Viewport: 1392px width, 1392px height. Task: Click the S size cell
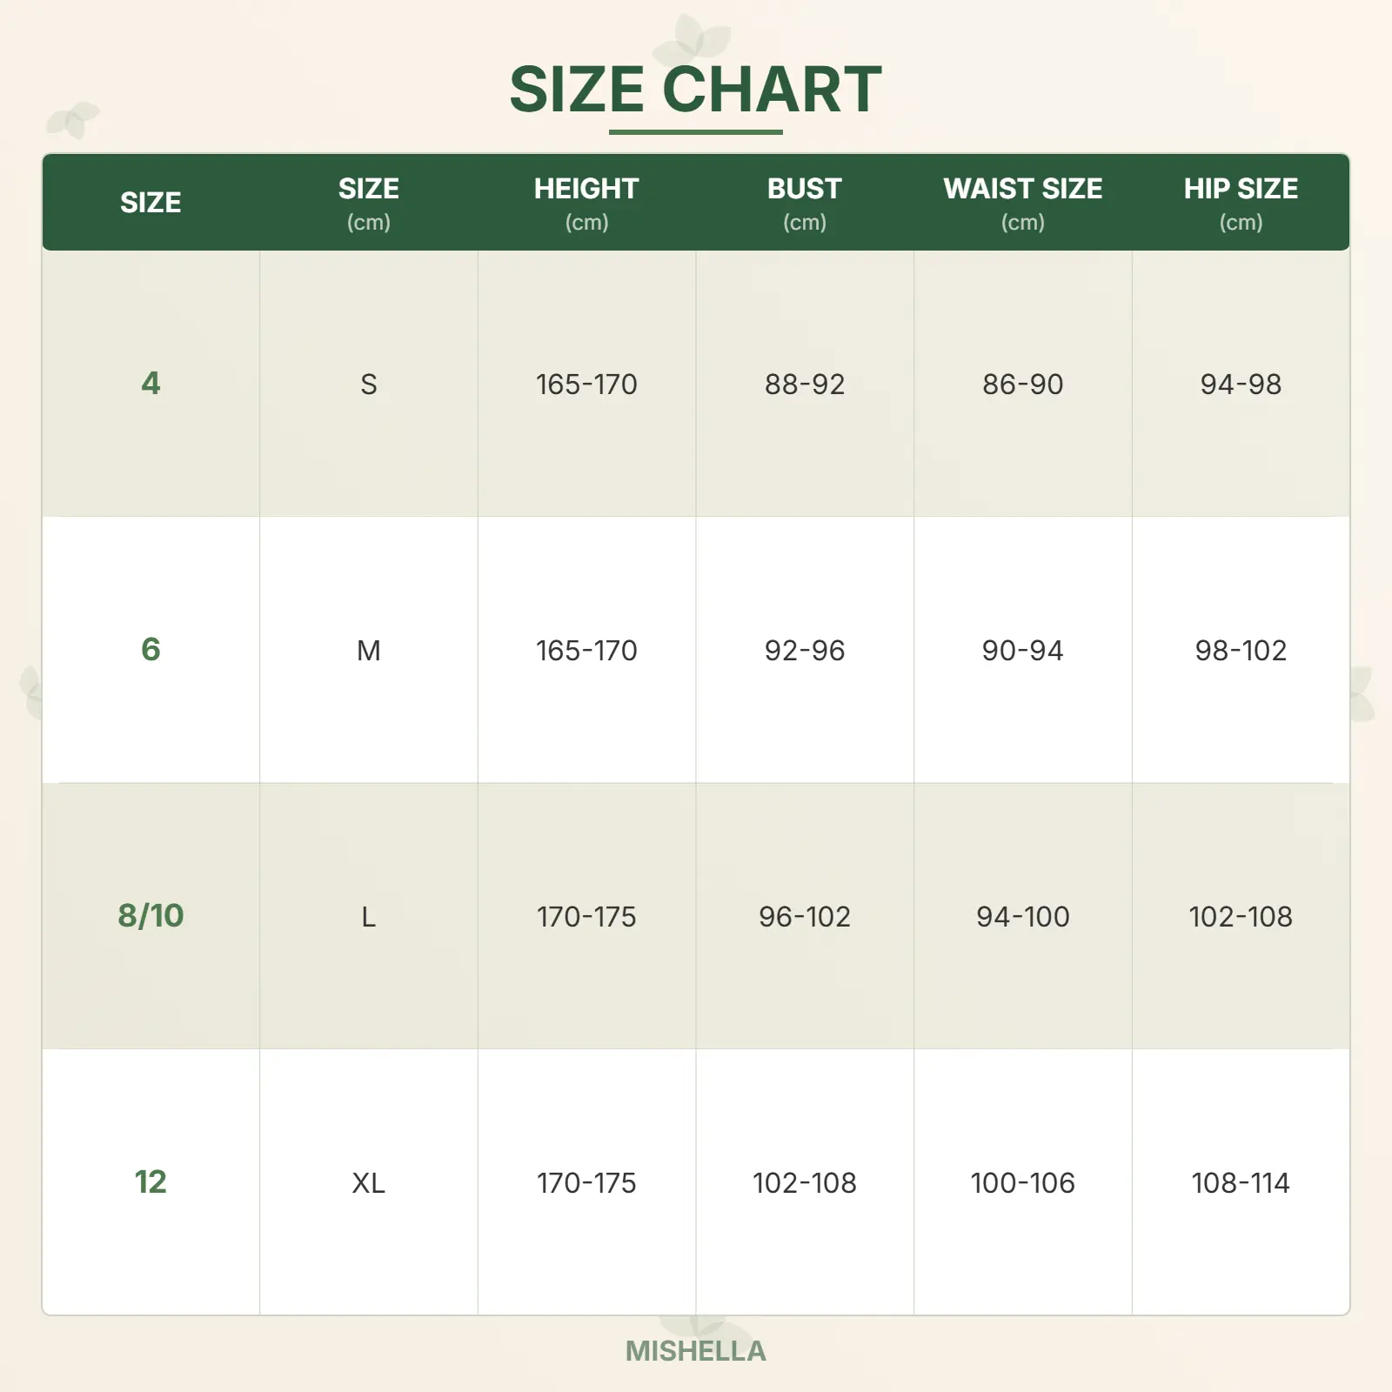[369, 385]
